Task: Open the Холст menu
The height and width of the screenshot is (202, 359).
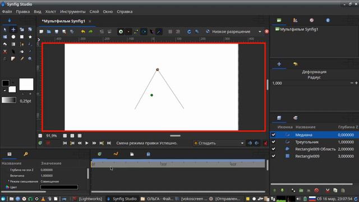Action: (50, 11)
